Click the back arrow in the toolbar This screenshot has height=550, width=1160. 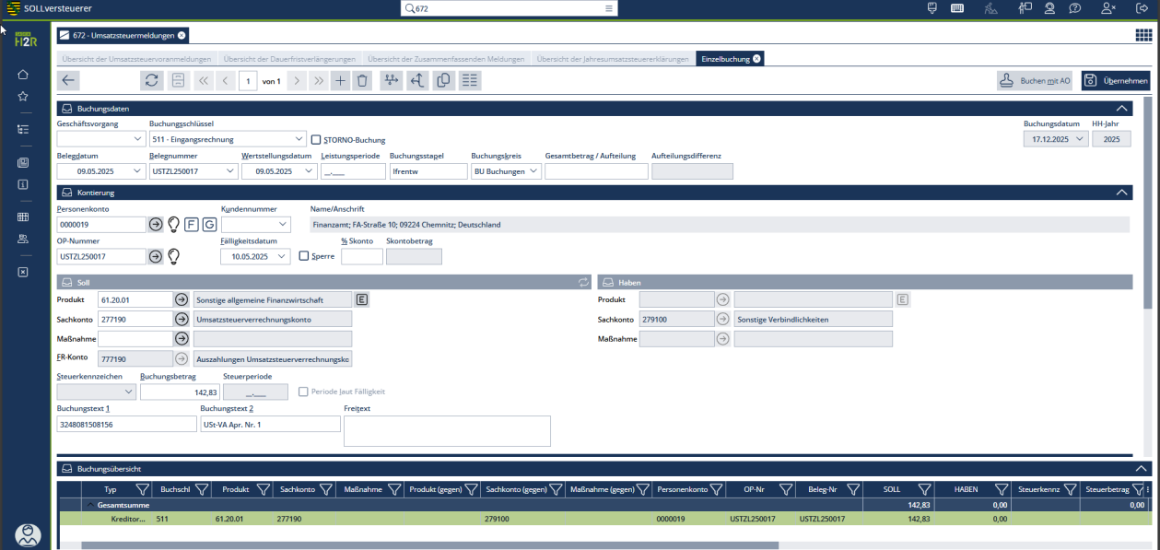[68, 81]
